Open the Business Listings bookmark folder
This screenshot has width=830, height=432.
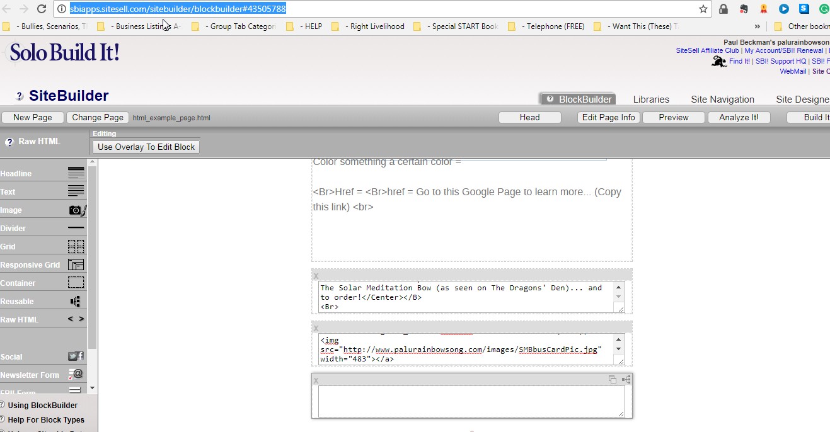139,26
